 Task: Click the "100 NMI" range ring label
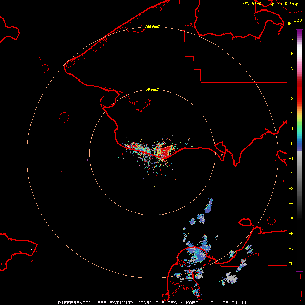point(152,27)
